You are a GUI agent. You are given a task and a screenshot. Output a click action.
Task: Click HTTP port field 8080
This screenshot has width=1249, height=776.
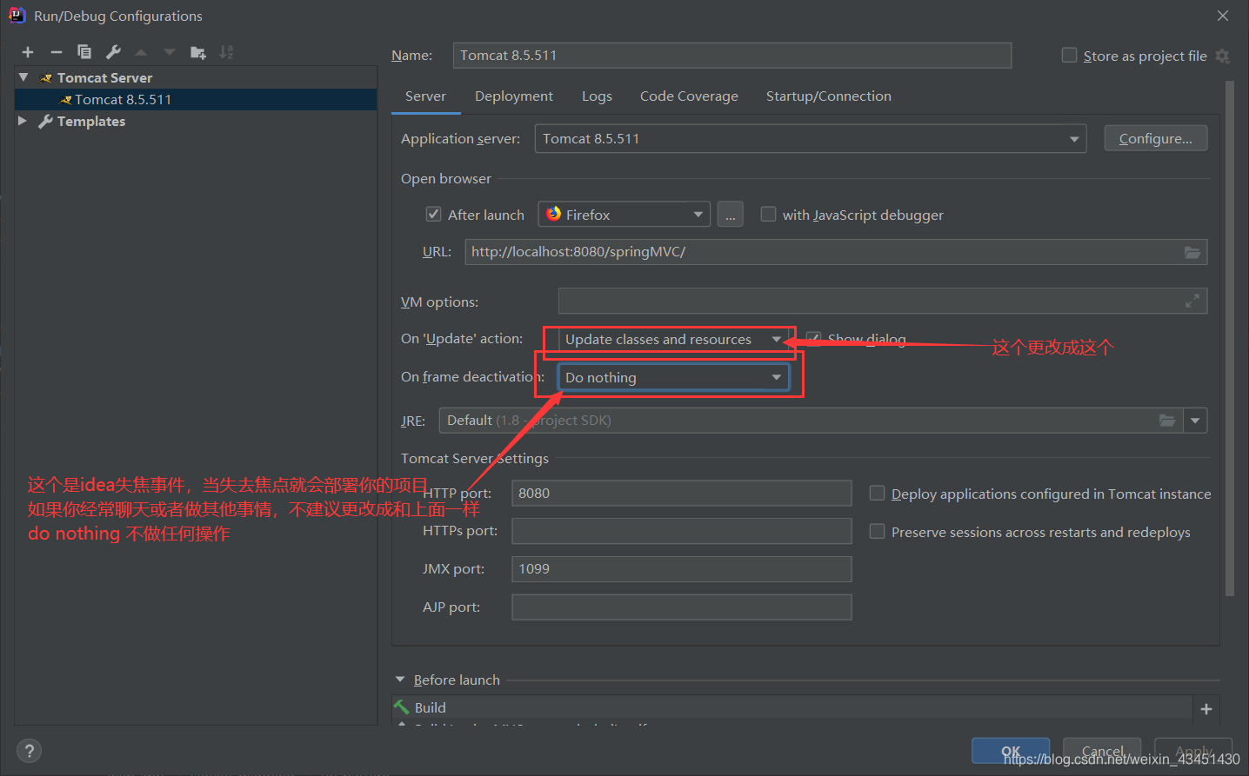[682, 493]
